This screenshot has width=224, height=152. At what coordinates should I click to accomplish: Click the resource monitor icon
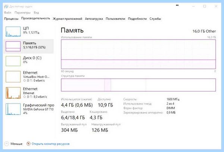click(28, 143)
